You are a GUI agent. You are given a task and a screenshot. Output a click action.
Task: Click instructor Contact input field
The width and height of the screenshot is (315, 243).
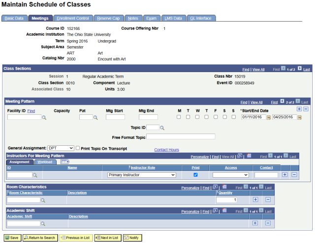pos(266,175)
